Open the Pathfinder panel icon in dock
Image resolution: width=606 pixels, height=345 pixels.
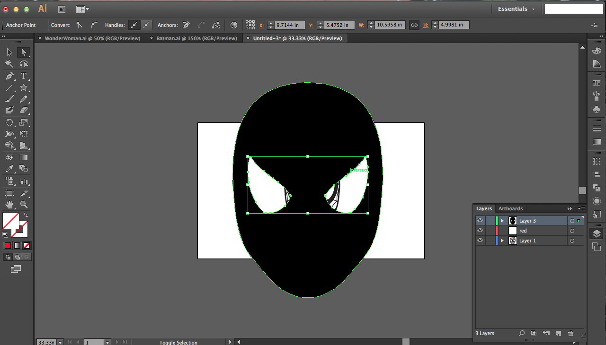pos(597,188)
